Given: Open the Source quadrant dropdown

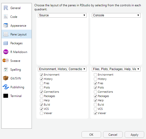Looking at the screenshot, I should pos(62,15).
